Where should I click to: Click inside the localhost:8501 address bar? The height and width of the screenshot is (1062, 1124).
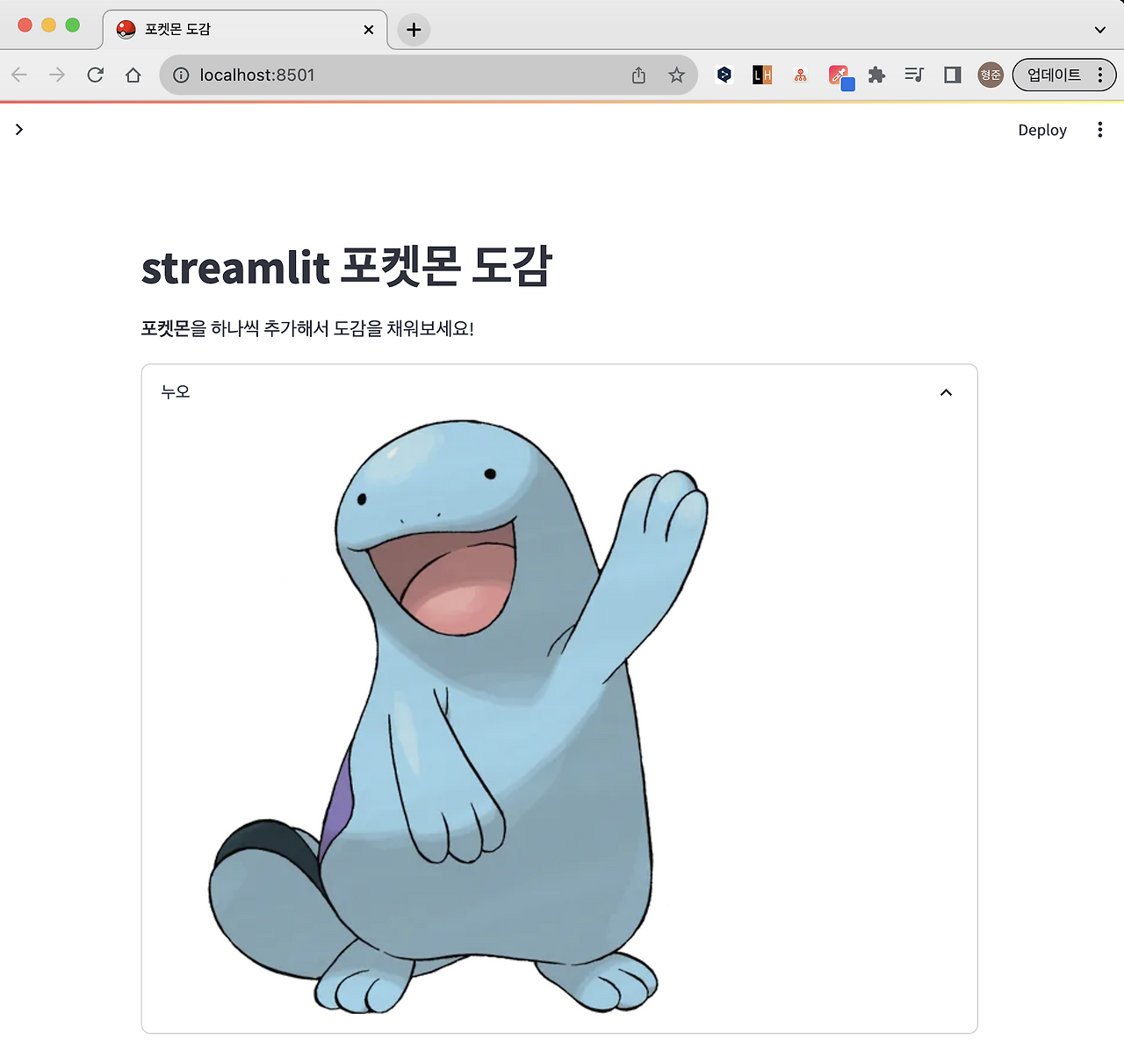[x=395, y=75]
